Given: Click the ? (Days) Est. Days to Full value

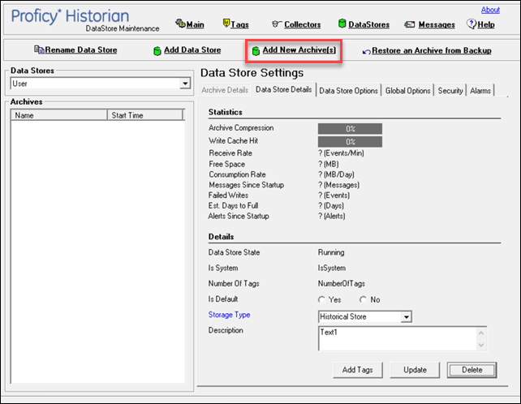Looking at the screenshot, I should tap(331, 206).
